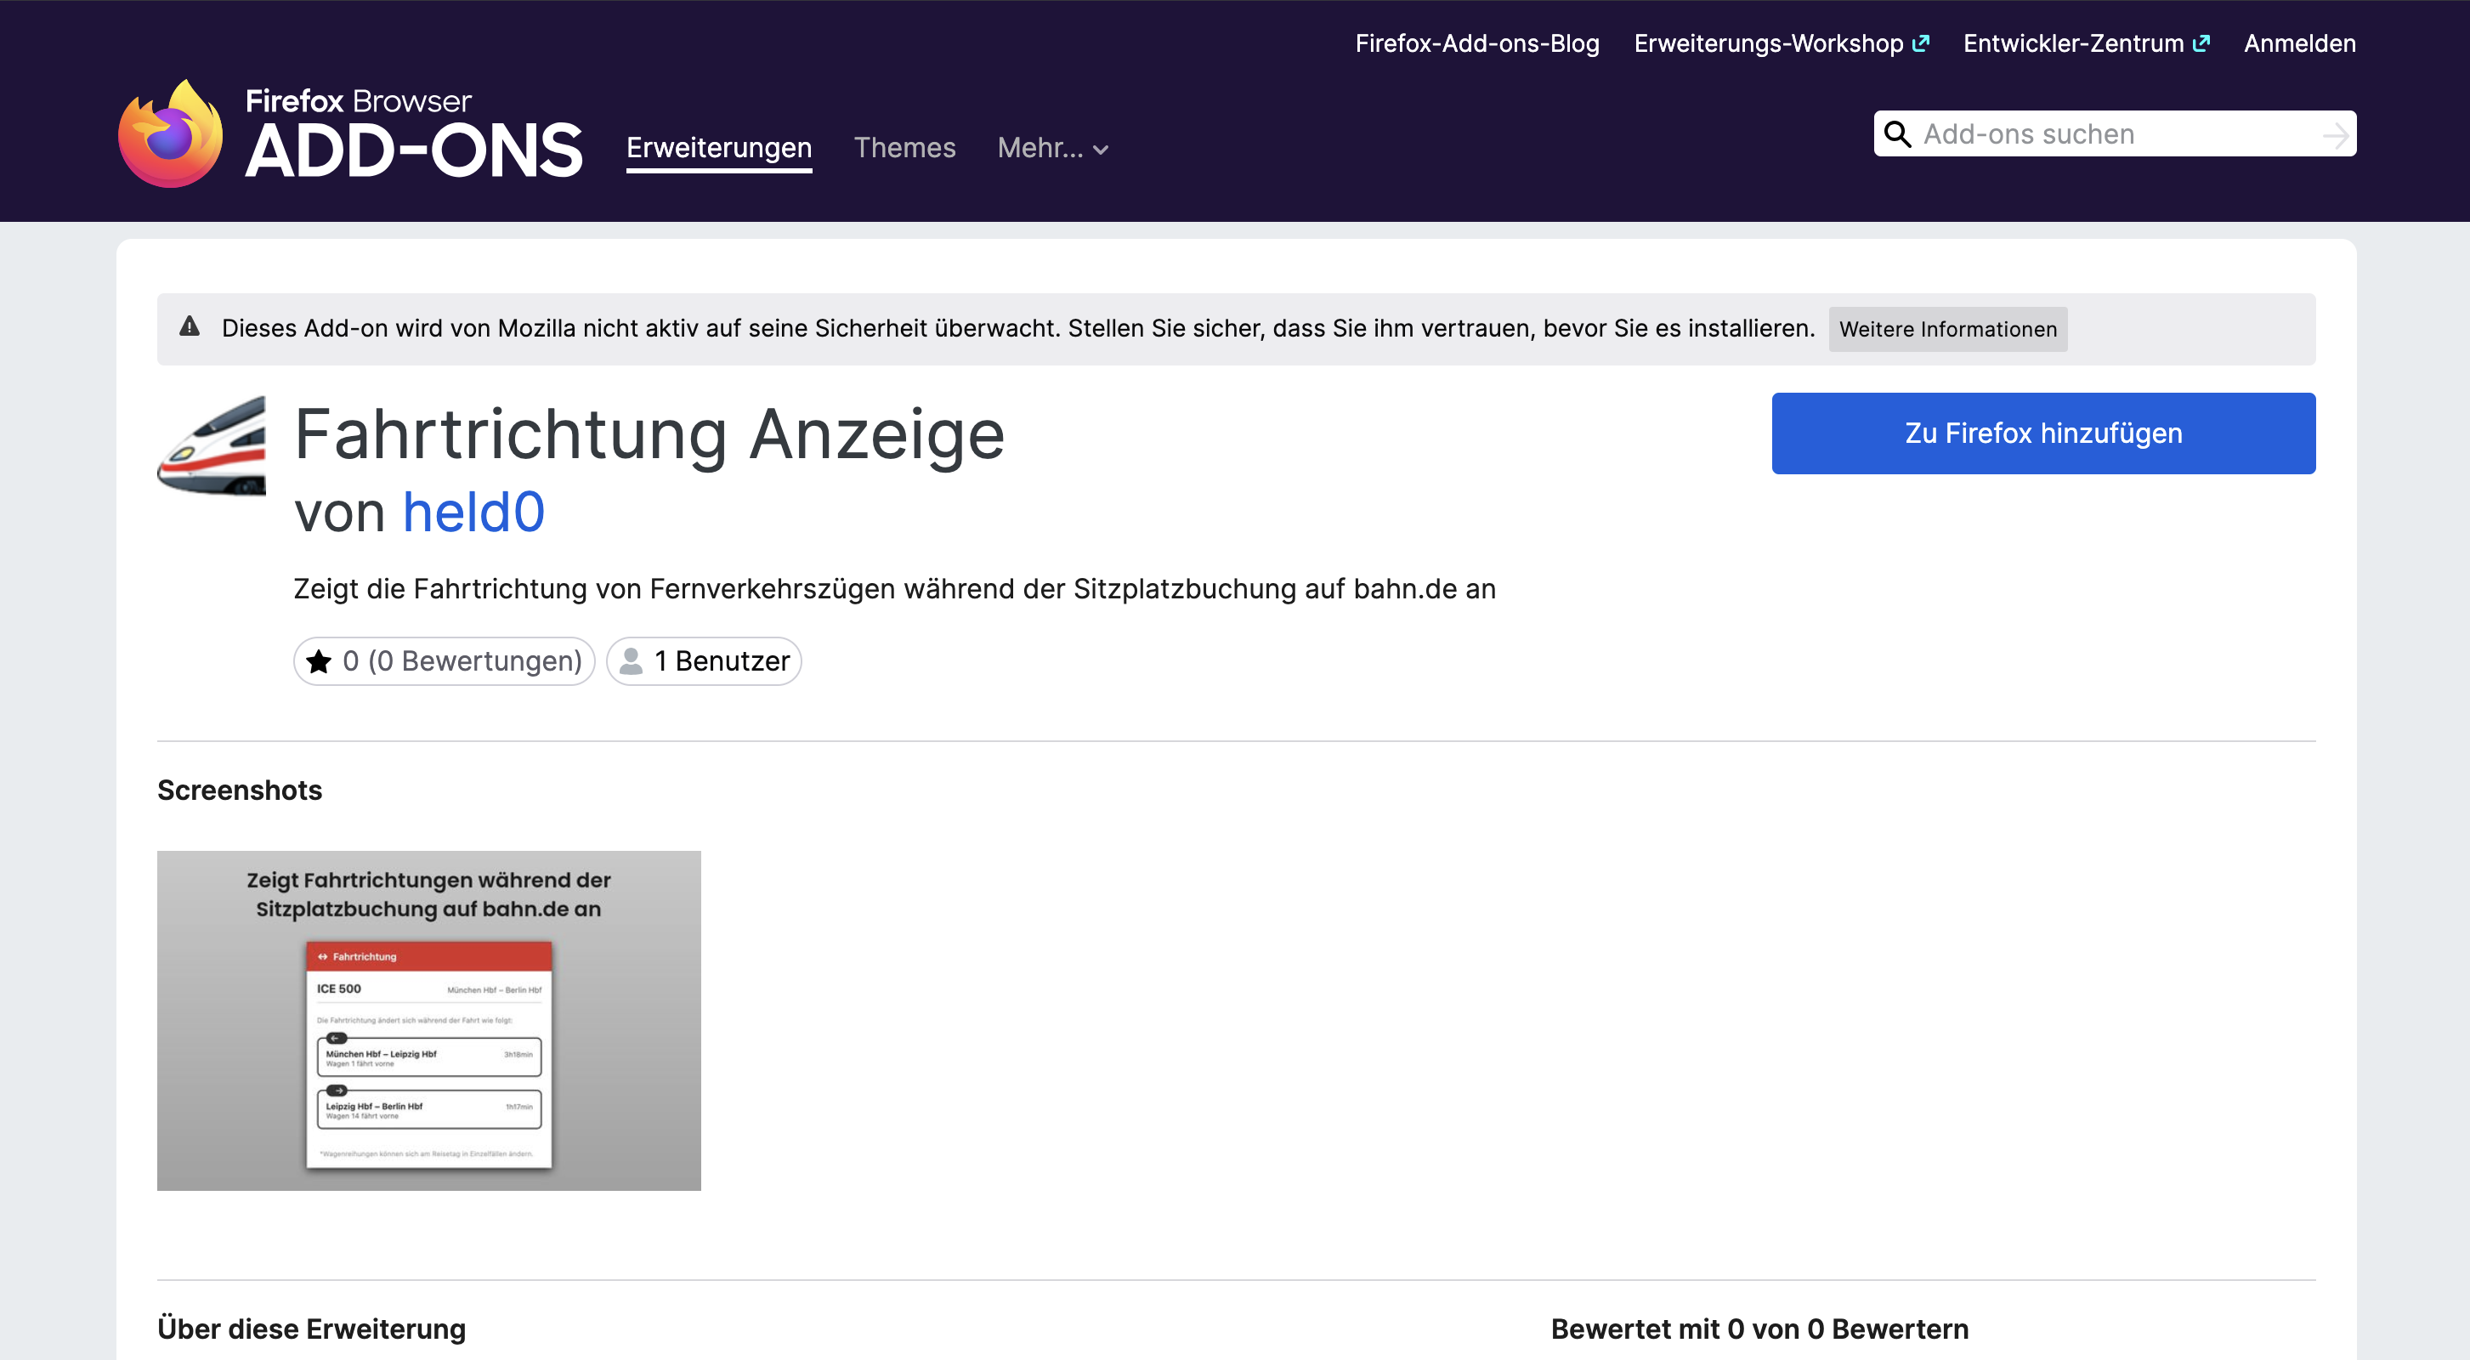Viewport: 2470px width, 1360px height.
Task: Click the Fahrtrichtung Anzeige title
Action: (x=649, y=434)
